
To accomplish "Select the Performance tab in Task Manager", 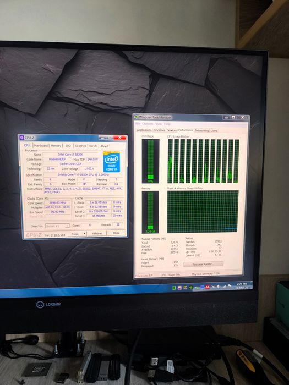I will [x=186, y=130].
